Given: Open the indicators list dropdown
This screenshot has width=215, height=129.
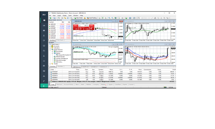Looking at the screenshot, I should point(127,18).
